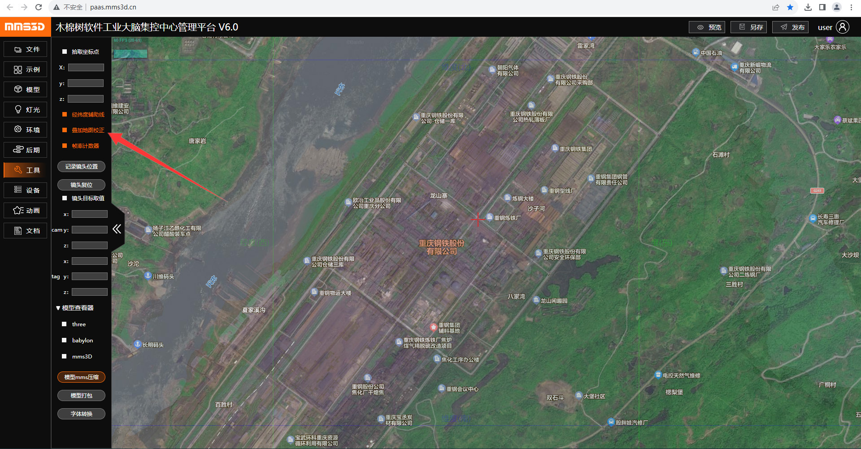Open the user account avatar icon
The height and width of the screenshot is (449, 861).
point(843,27)
